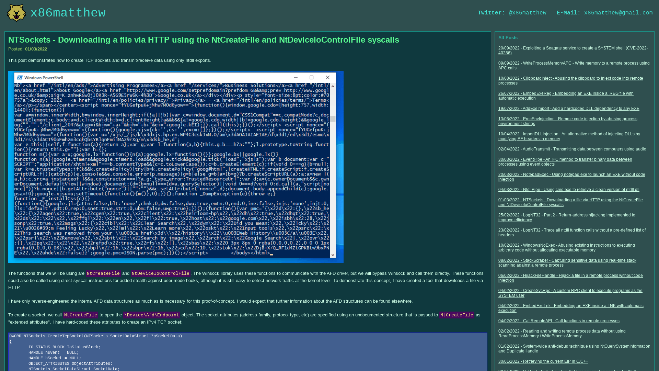Click the HANDLE hSocket = NULL code line
Image resolution: width=659 pixels, height=371 pixels.
pyautogui.click(x=55, y=358)
